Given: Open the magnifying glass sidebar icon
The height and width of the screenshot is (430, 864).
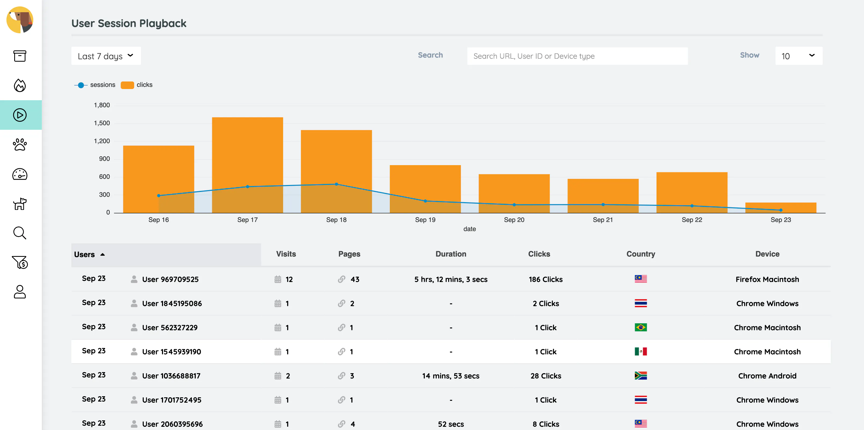Looking at the screenshot, I should tap(20, 233).
